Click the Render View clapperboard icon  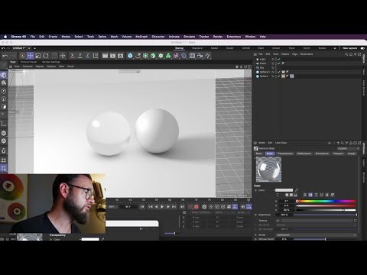pos(105,56)
